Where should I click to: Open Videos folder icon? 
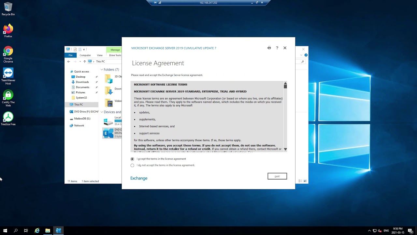[109, 103]
